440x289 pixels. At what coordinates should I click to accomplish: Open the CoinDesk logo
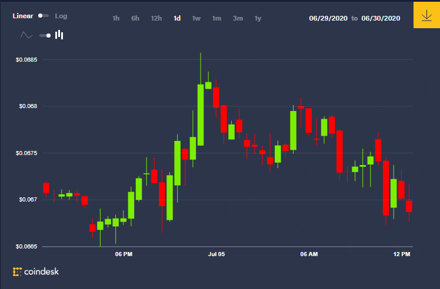pos(36,271)
